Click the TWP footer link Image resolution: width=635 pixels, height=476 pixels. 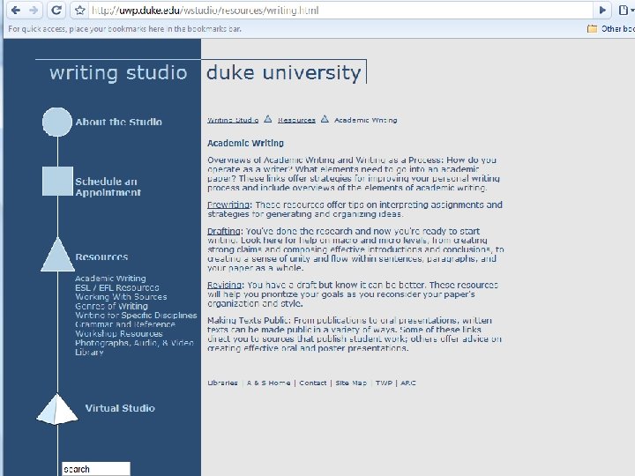[x=384, y=383]
